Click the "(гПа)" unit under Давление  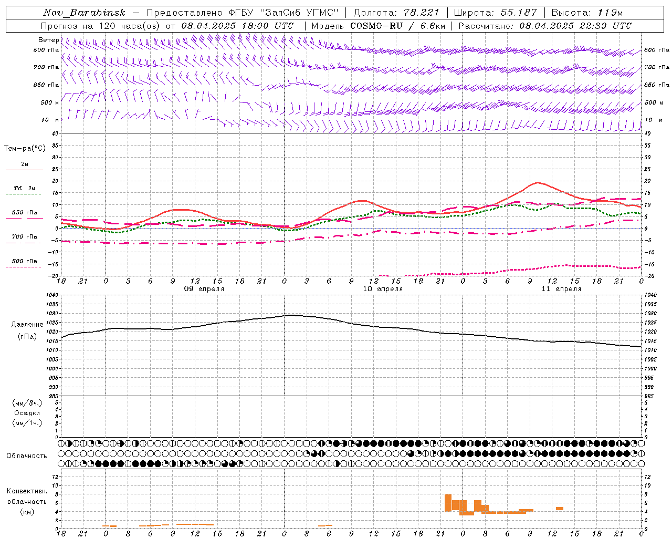pyautogui.click(x=27, y=337)
